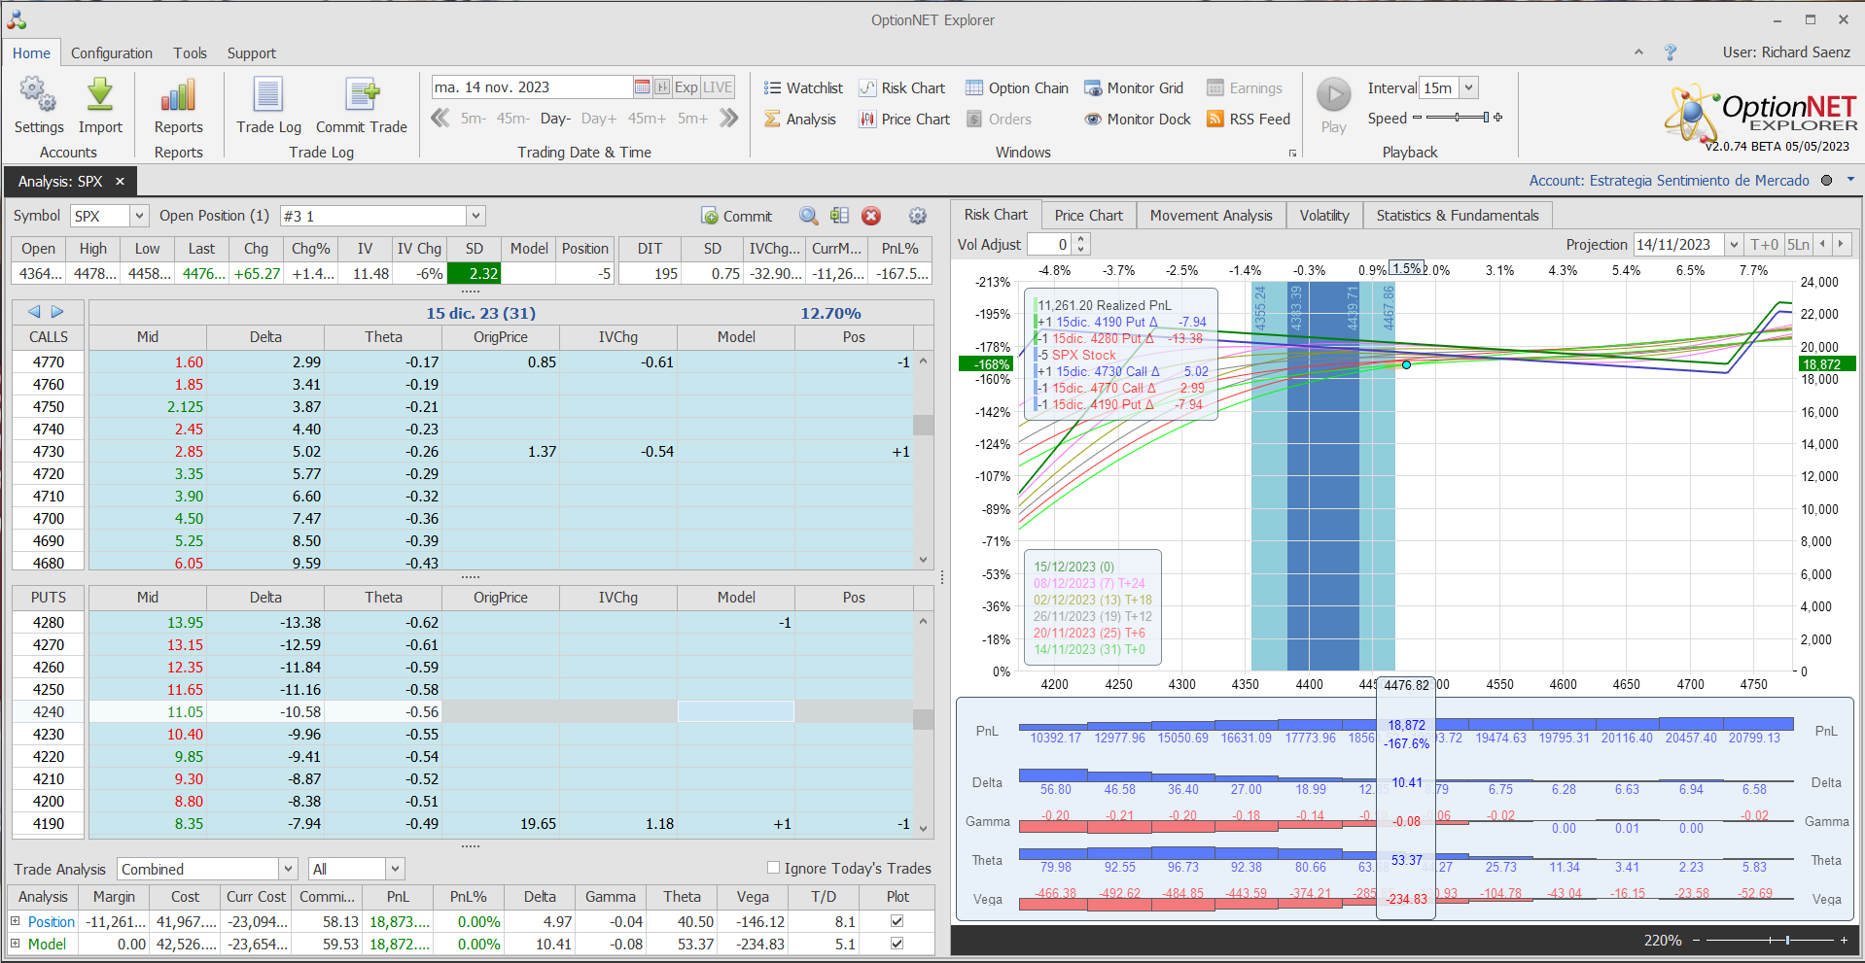Uncheck the Plot checkbox for Model row
This screenshot has height=963, width=1865.
pyautogui.click(x=897, y=944)
